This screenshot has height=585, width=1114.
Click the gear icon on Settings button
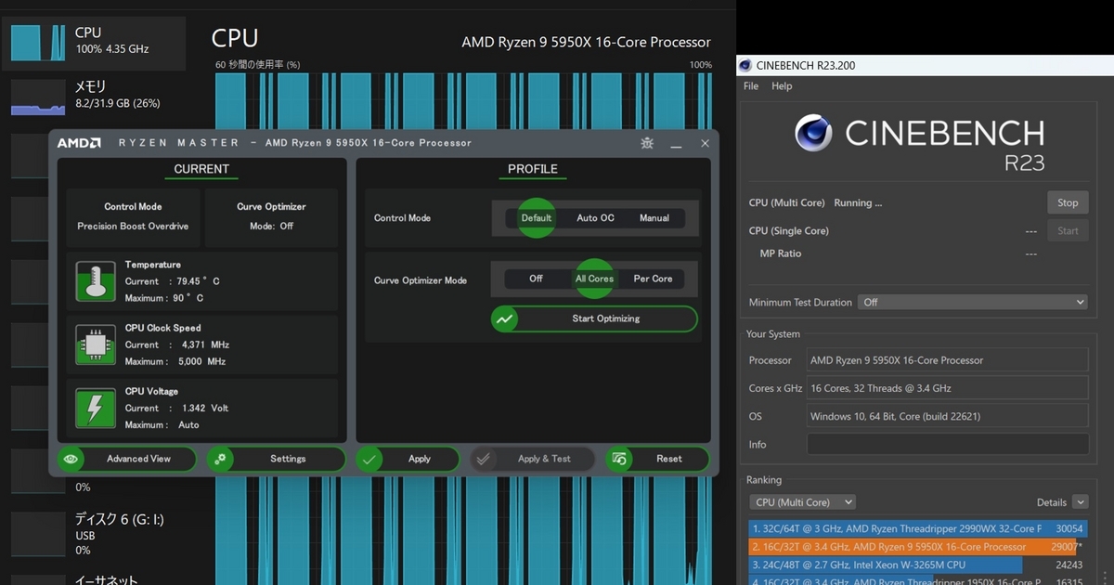[220, 459]
